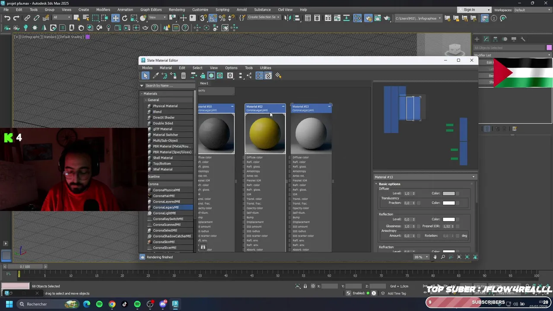
Task: Open the Rendering menu
Action: pos(177,10)
